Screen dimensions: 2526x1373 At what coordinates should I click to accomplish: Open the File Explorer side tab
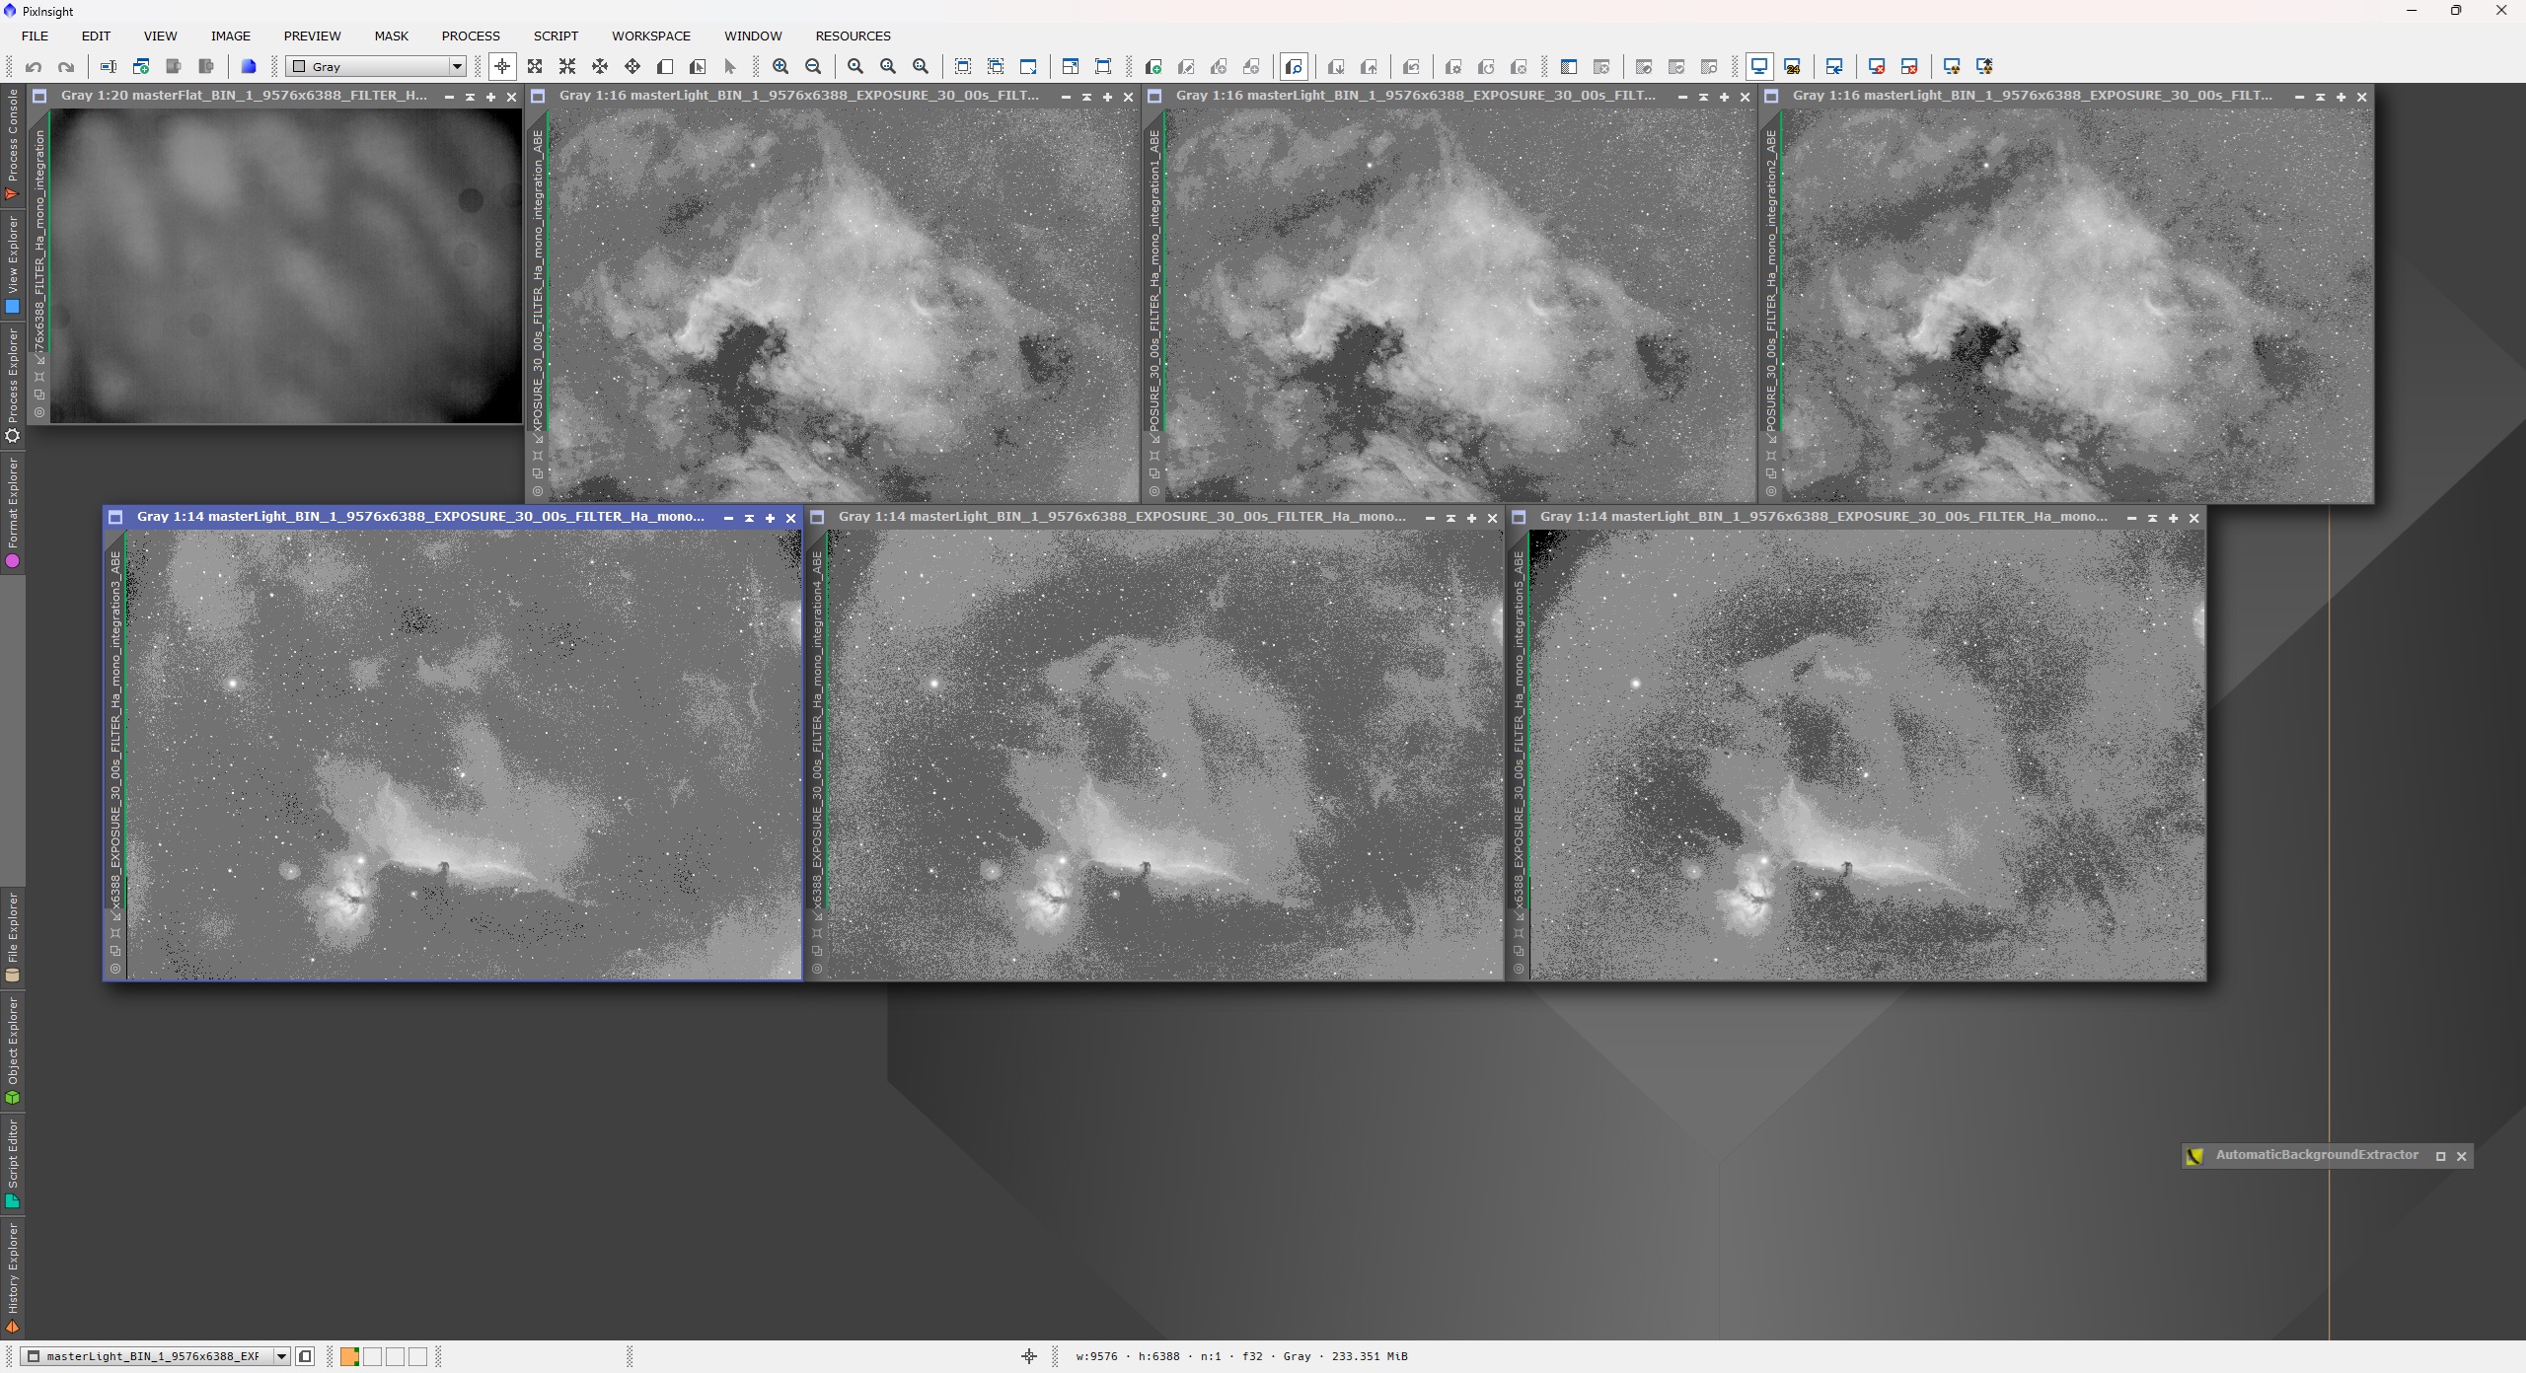click(13, 937)
